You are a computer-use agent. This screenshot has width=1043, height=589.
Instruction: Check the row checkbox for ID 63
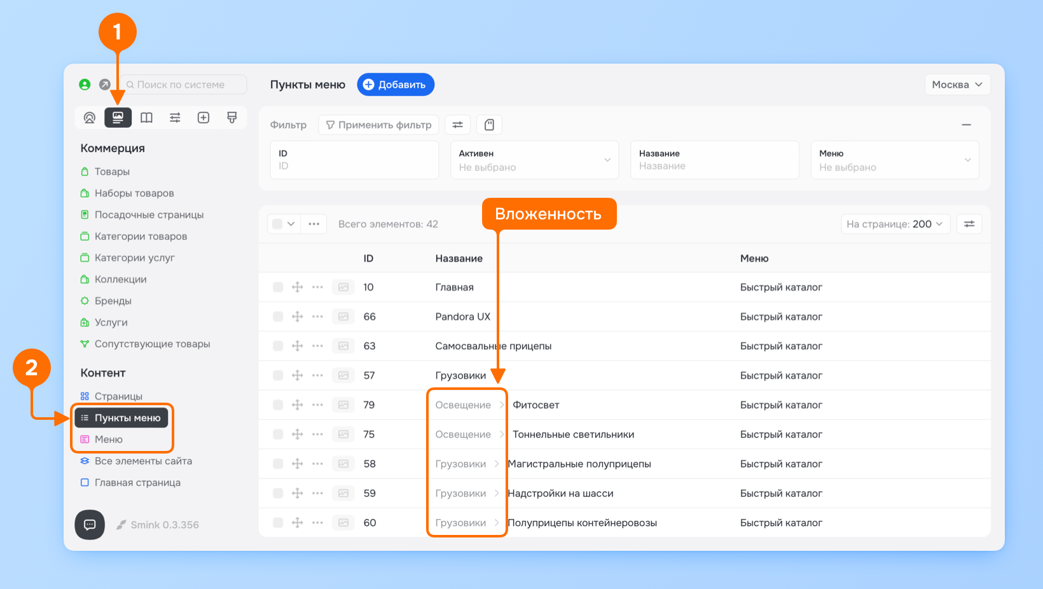click(x=278, y=346)
